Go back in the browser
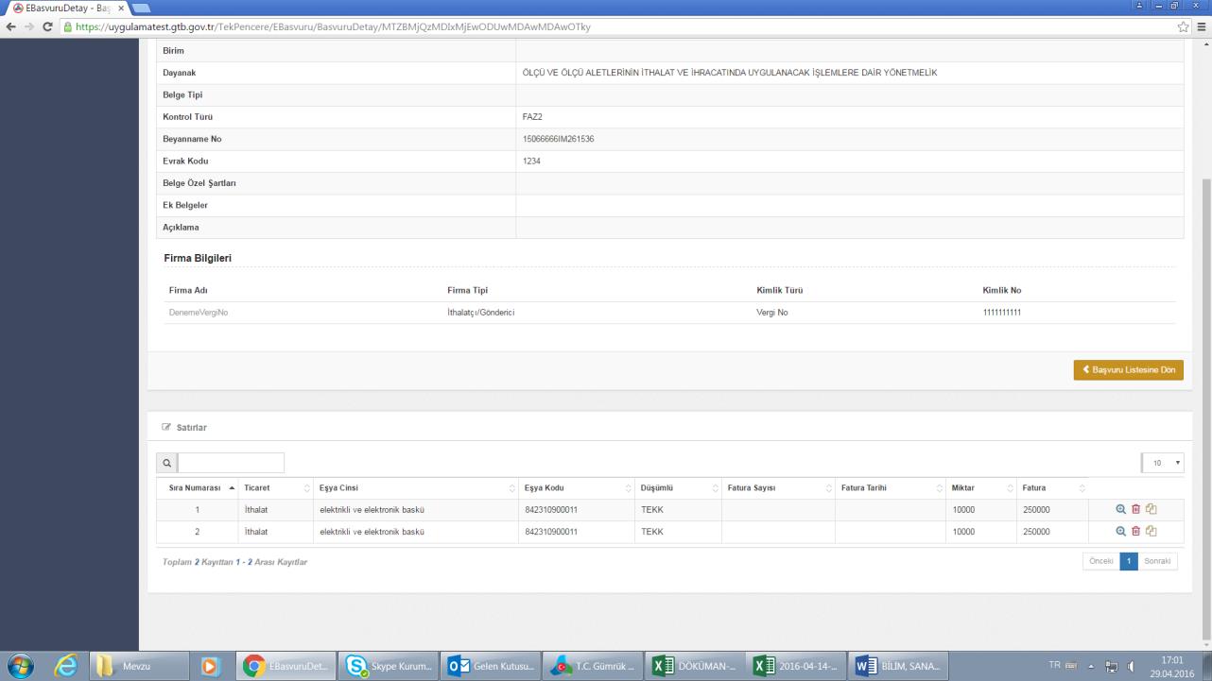The image size is (1212, 681). (11, 26)
